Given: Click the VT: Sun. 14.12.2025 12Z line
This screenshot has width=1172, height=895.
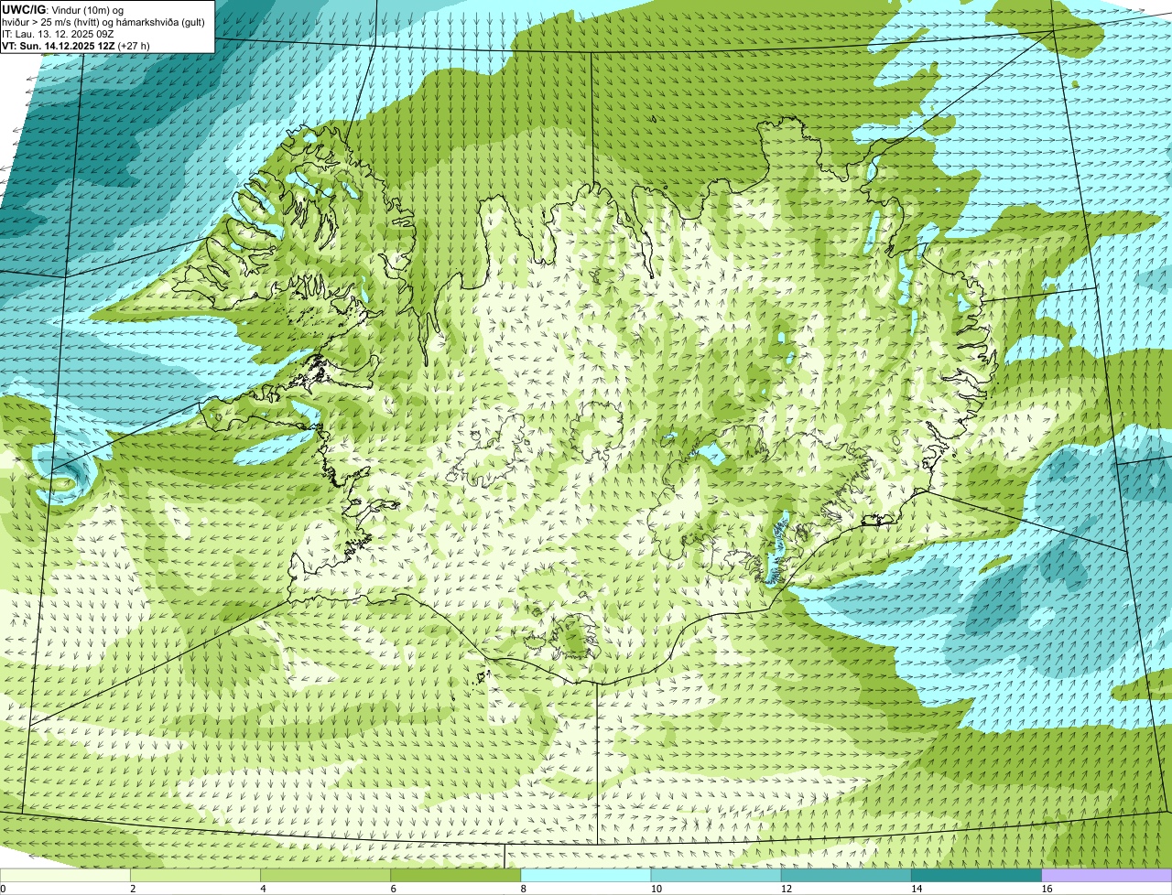Looking at the screenshot, I should 76,45.
